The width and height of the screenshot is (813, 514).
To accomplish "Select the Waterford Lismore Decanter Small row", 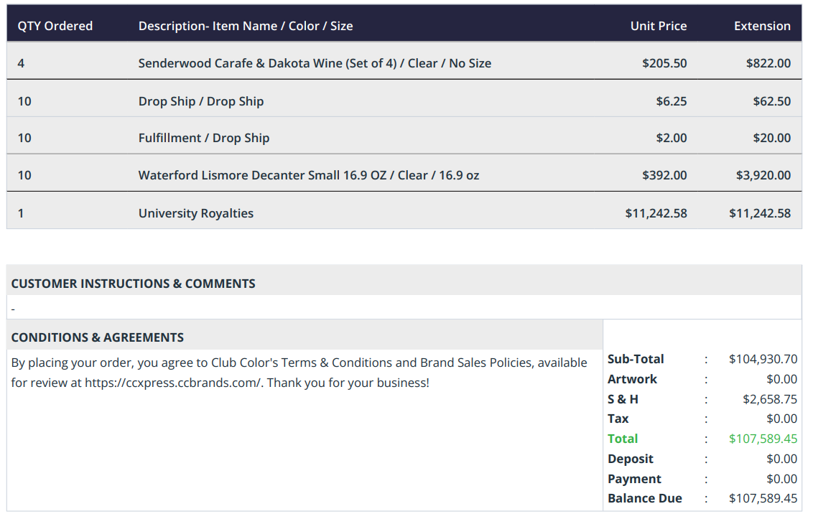I will coord(404,175).
